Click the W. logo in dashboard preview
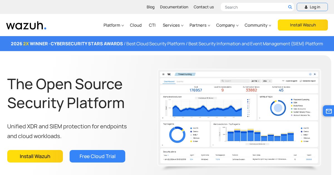Viewport: 334px width, 175px height. 169,74
